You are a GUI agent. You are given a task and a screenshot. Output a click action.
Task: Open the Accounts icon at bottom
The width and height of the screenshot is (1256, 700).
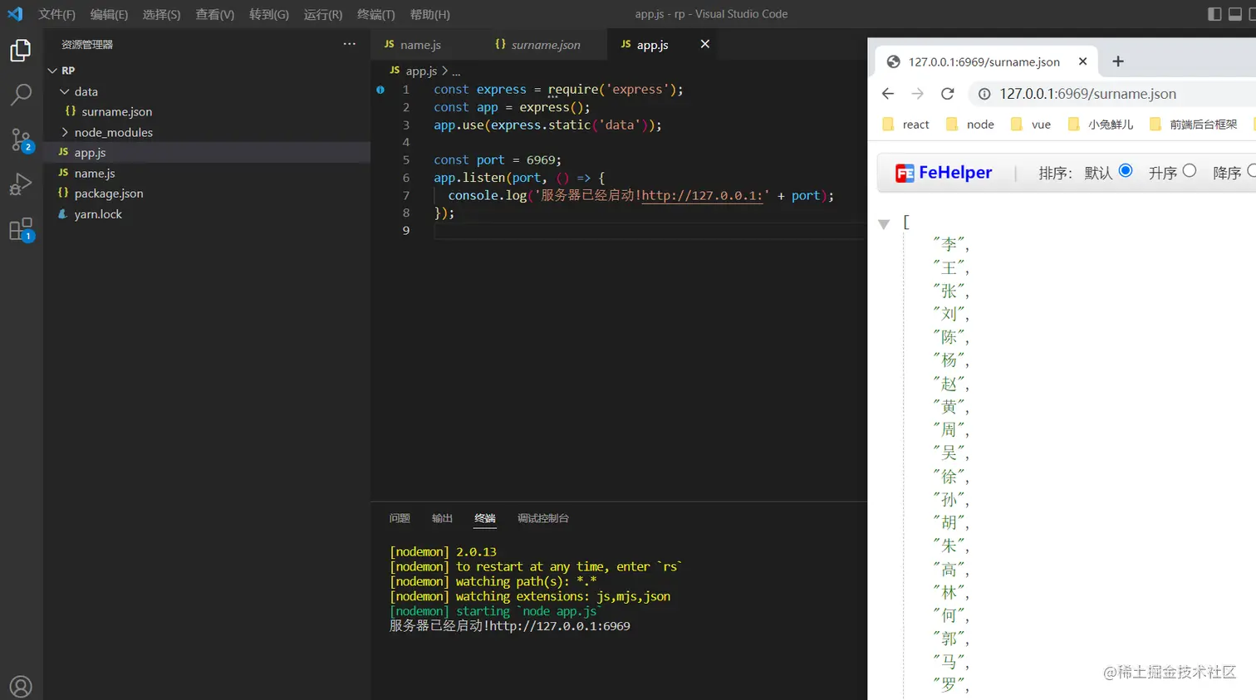(x=21, y=687)
